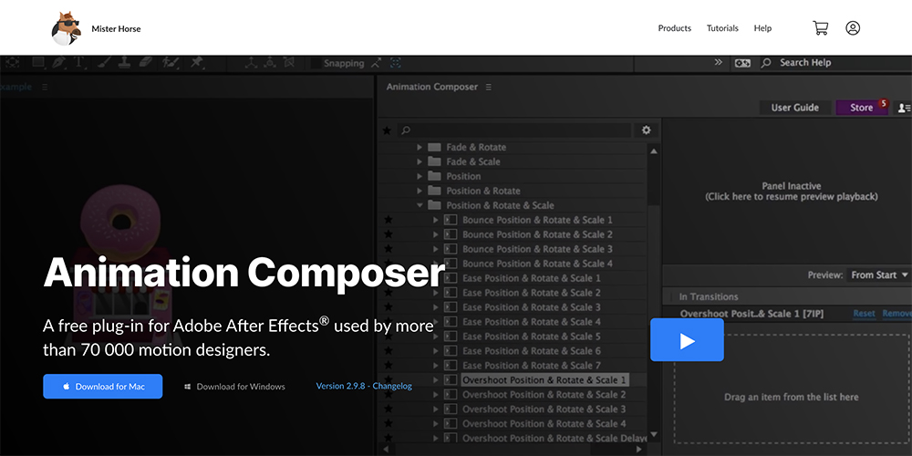Screen dimensions: 912x456
Task: Select the Puppet Pin tool
Action: click(197, 62)
